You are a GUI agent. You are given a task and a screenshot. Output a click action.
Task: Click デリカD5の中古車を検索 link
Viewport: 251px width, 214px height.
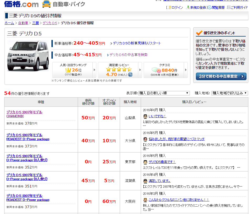coord(129,55)
